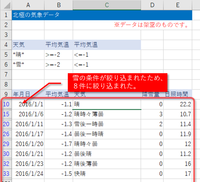Viewport: 200px width, 182px height.
Task: Click weather cell 曇後一時晴
Action: [107, 134]
